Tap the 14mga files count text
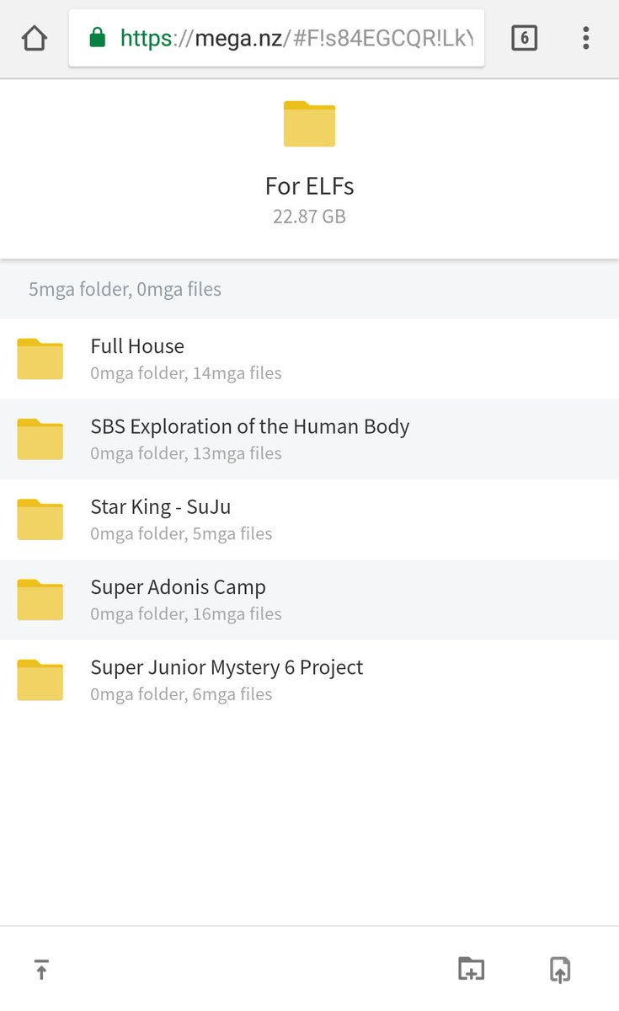 (237, 372)
